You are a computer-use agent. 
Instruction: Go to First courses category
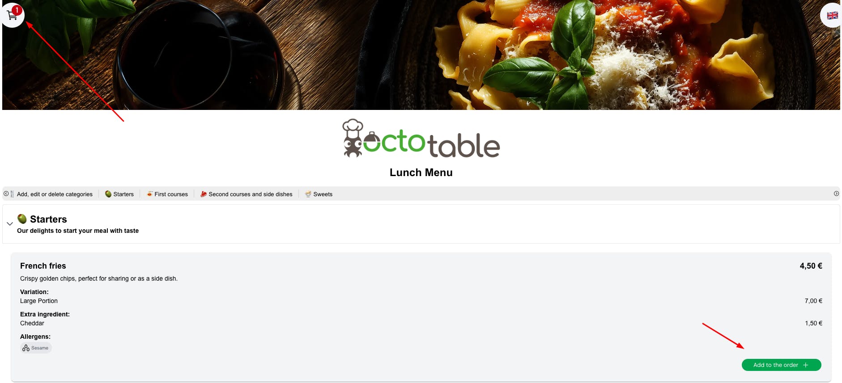coord(167,194)
